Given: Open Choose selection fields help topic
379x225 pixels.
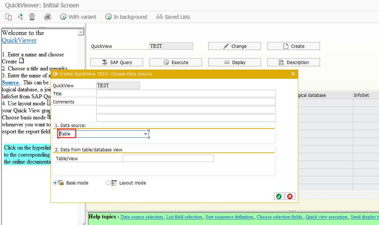Looking at the screenshot, I should click(279, 217).
